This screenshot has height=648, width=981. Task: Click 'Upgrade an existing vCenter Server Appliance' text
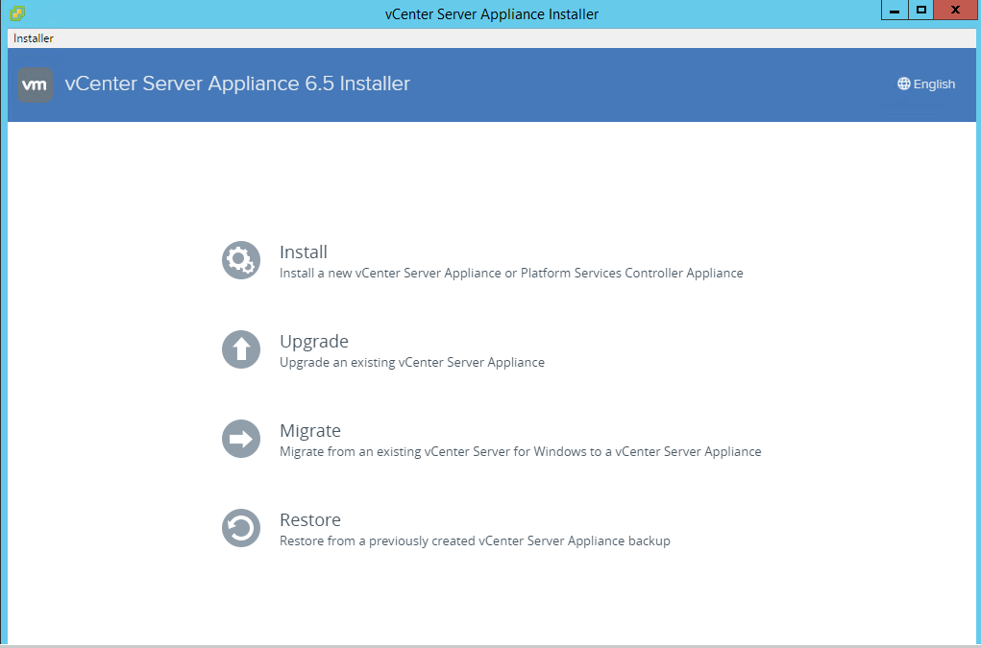tap(412, 363)
